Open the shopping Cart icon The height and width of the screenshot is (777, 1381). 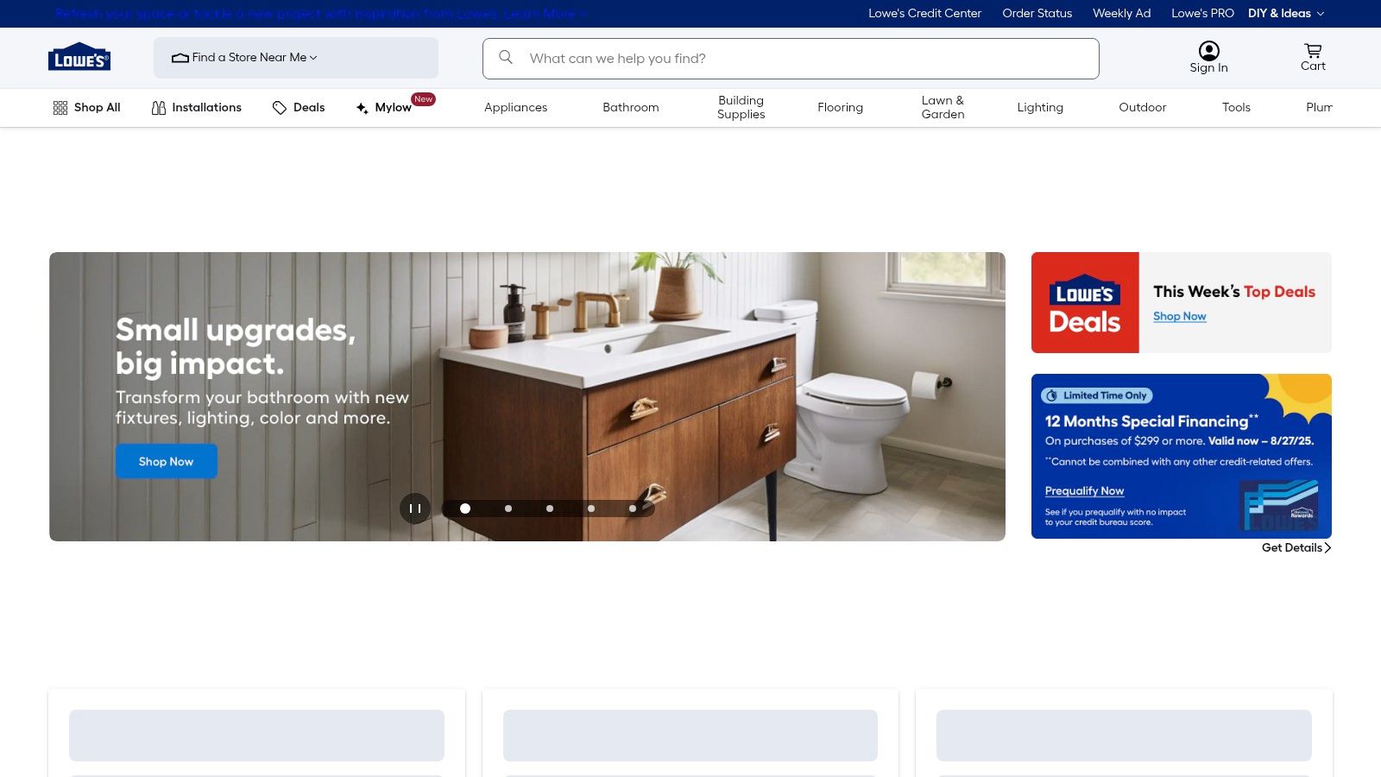point(1312,50)
